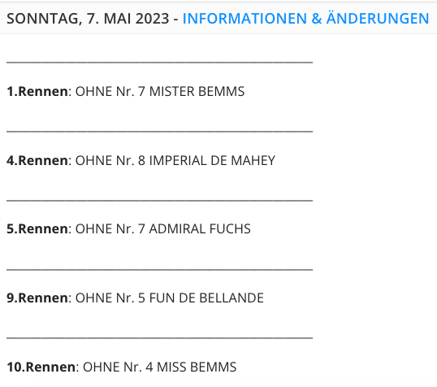Click the horse name IMPERIAL DE MAHEY

tap(212, 160)
